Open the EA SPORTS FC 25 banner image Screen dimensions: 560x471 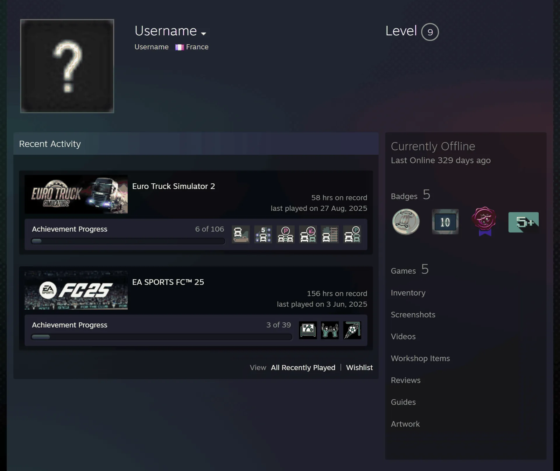coord(76,290)
